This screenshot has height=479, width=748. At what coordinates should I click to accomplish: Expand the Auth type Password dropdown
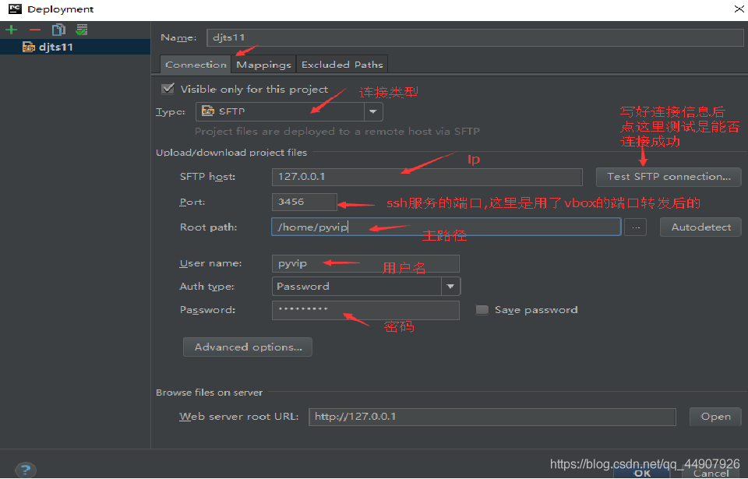pyautogui.click(x=450, y=287)
